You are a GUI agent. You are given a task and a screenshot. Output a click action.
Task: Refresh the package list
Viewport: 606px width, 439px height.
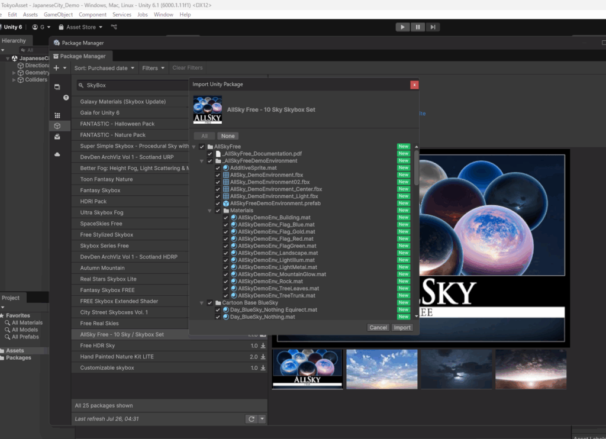252,419
